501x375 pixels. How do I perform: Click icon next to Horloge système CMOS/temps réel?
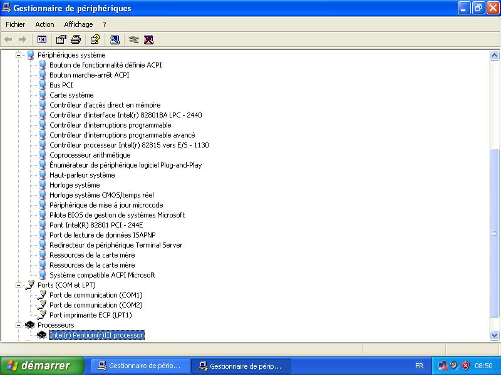pyautogui.click(x=42, y=195)
